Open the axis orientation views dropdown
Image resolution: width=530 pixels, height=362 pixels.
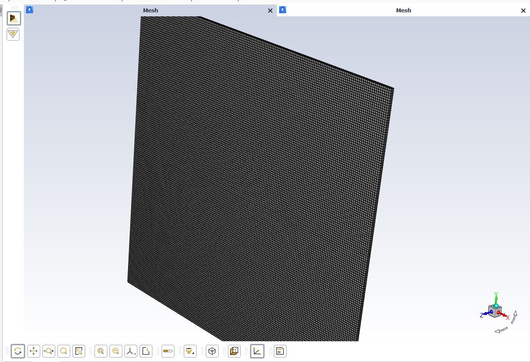(x=131, y=351)
